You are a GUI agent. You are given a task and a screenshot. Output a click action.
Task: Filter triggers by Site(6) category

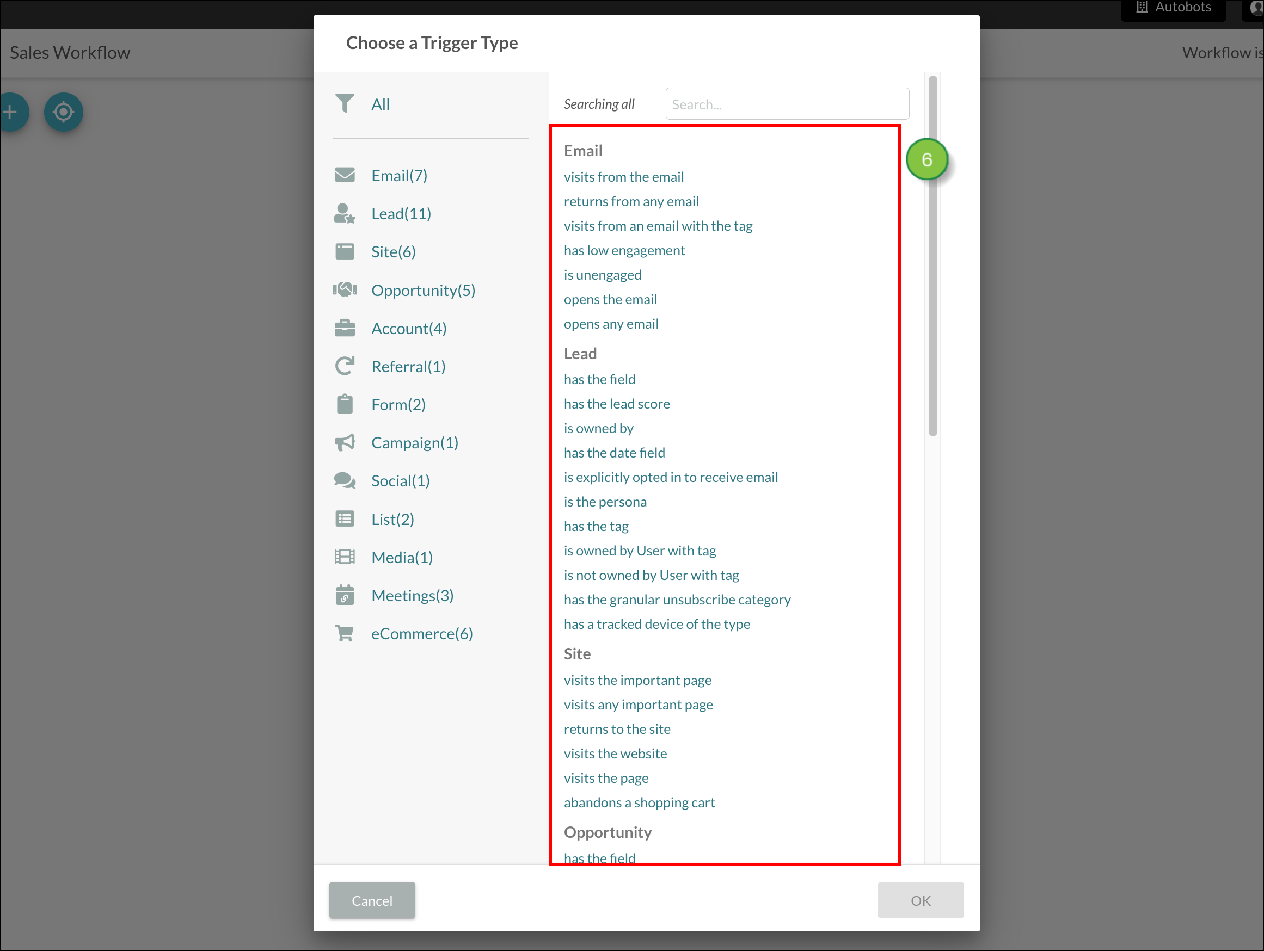pyautogui.click(x=393, y=251)
